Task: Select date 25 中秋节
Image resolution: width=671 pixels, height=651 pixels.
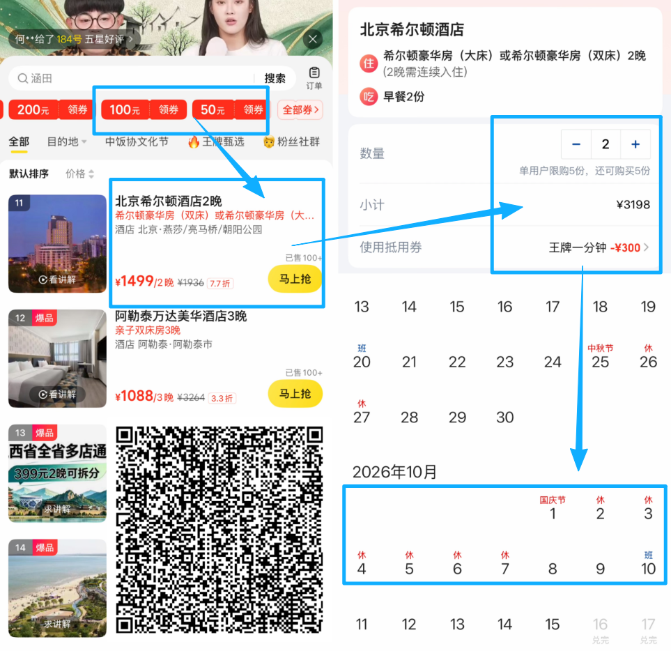Action: tap(600, 356)
